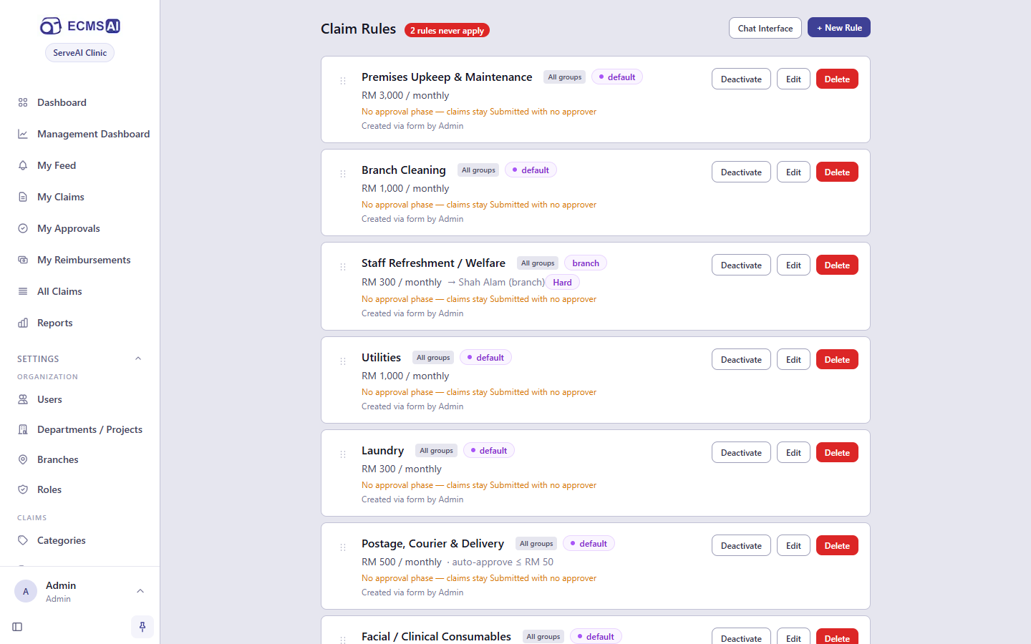Viewport: 1031px width, 644px height.
Task: Edit the Utilities rule
Action: (793, 360)
